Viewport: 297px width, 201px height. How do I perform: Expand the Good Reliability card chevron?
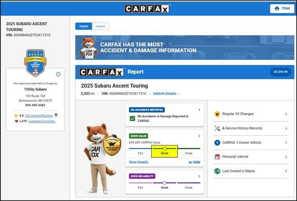(199, 176)
